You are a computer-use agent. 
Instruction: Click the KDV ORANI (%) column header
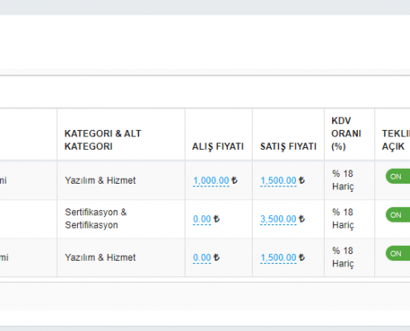(x=346, y=133)
